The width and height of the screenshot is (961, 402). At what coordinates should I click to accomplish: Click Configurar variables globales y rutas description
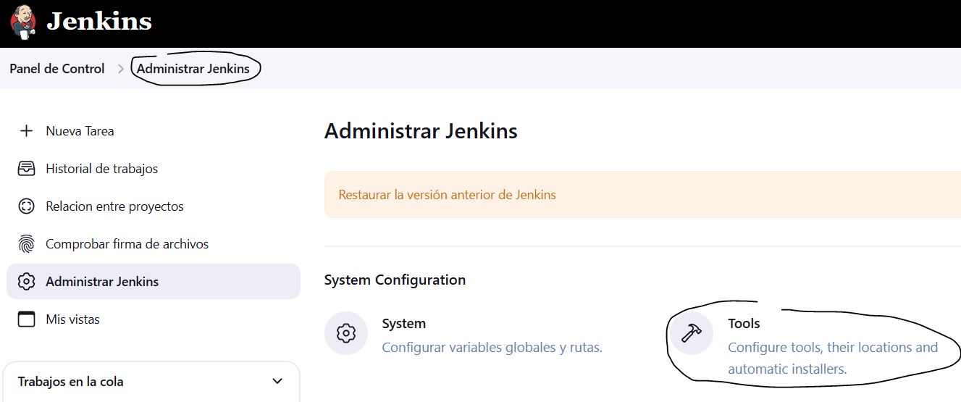(492, 348)
